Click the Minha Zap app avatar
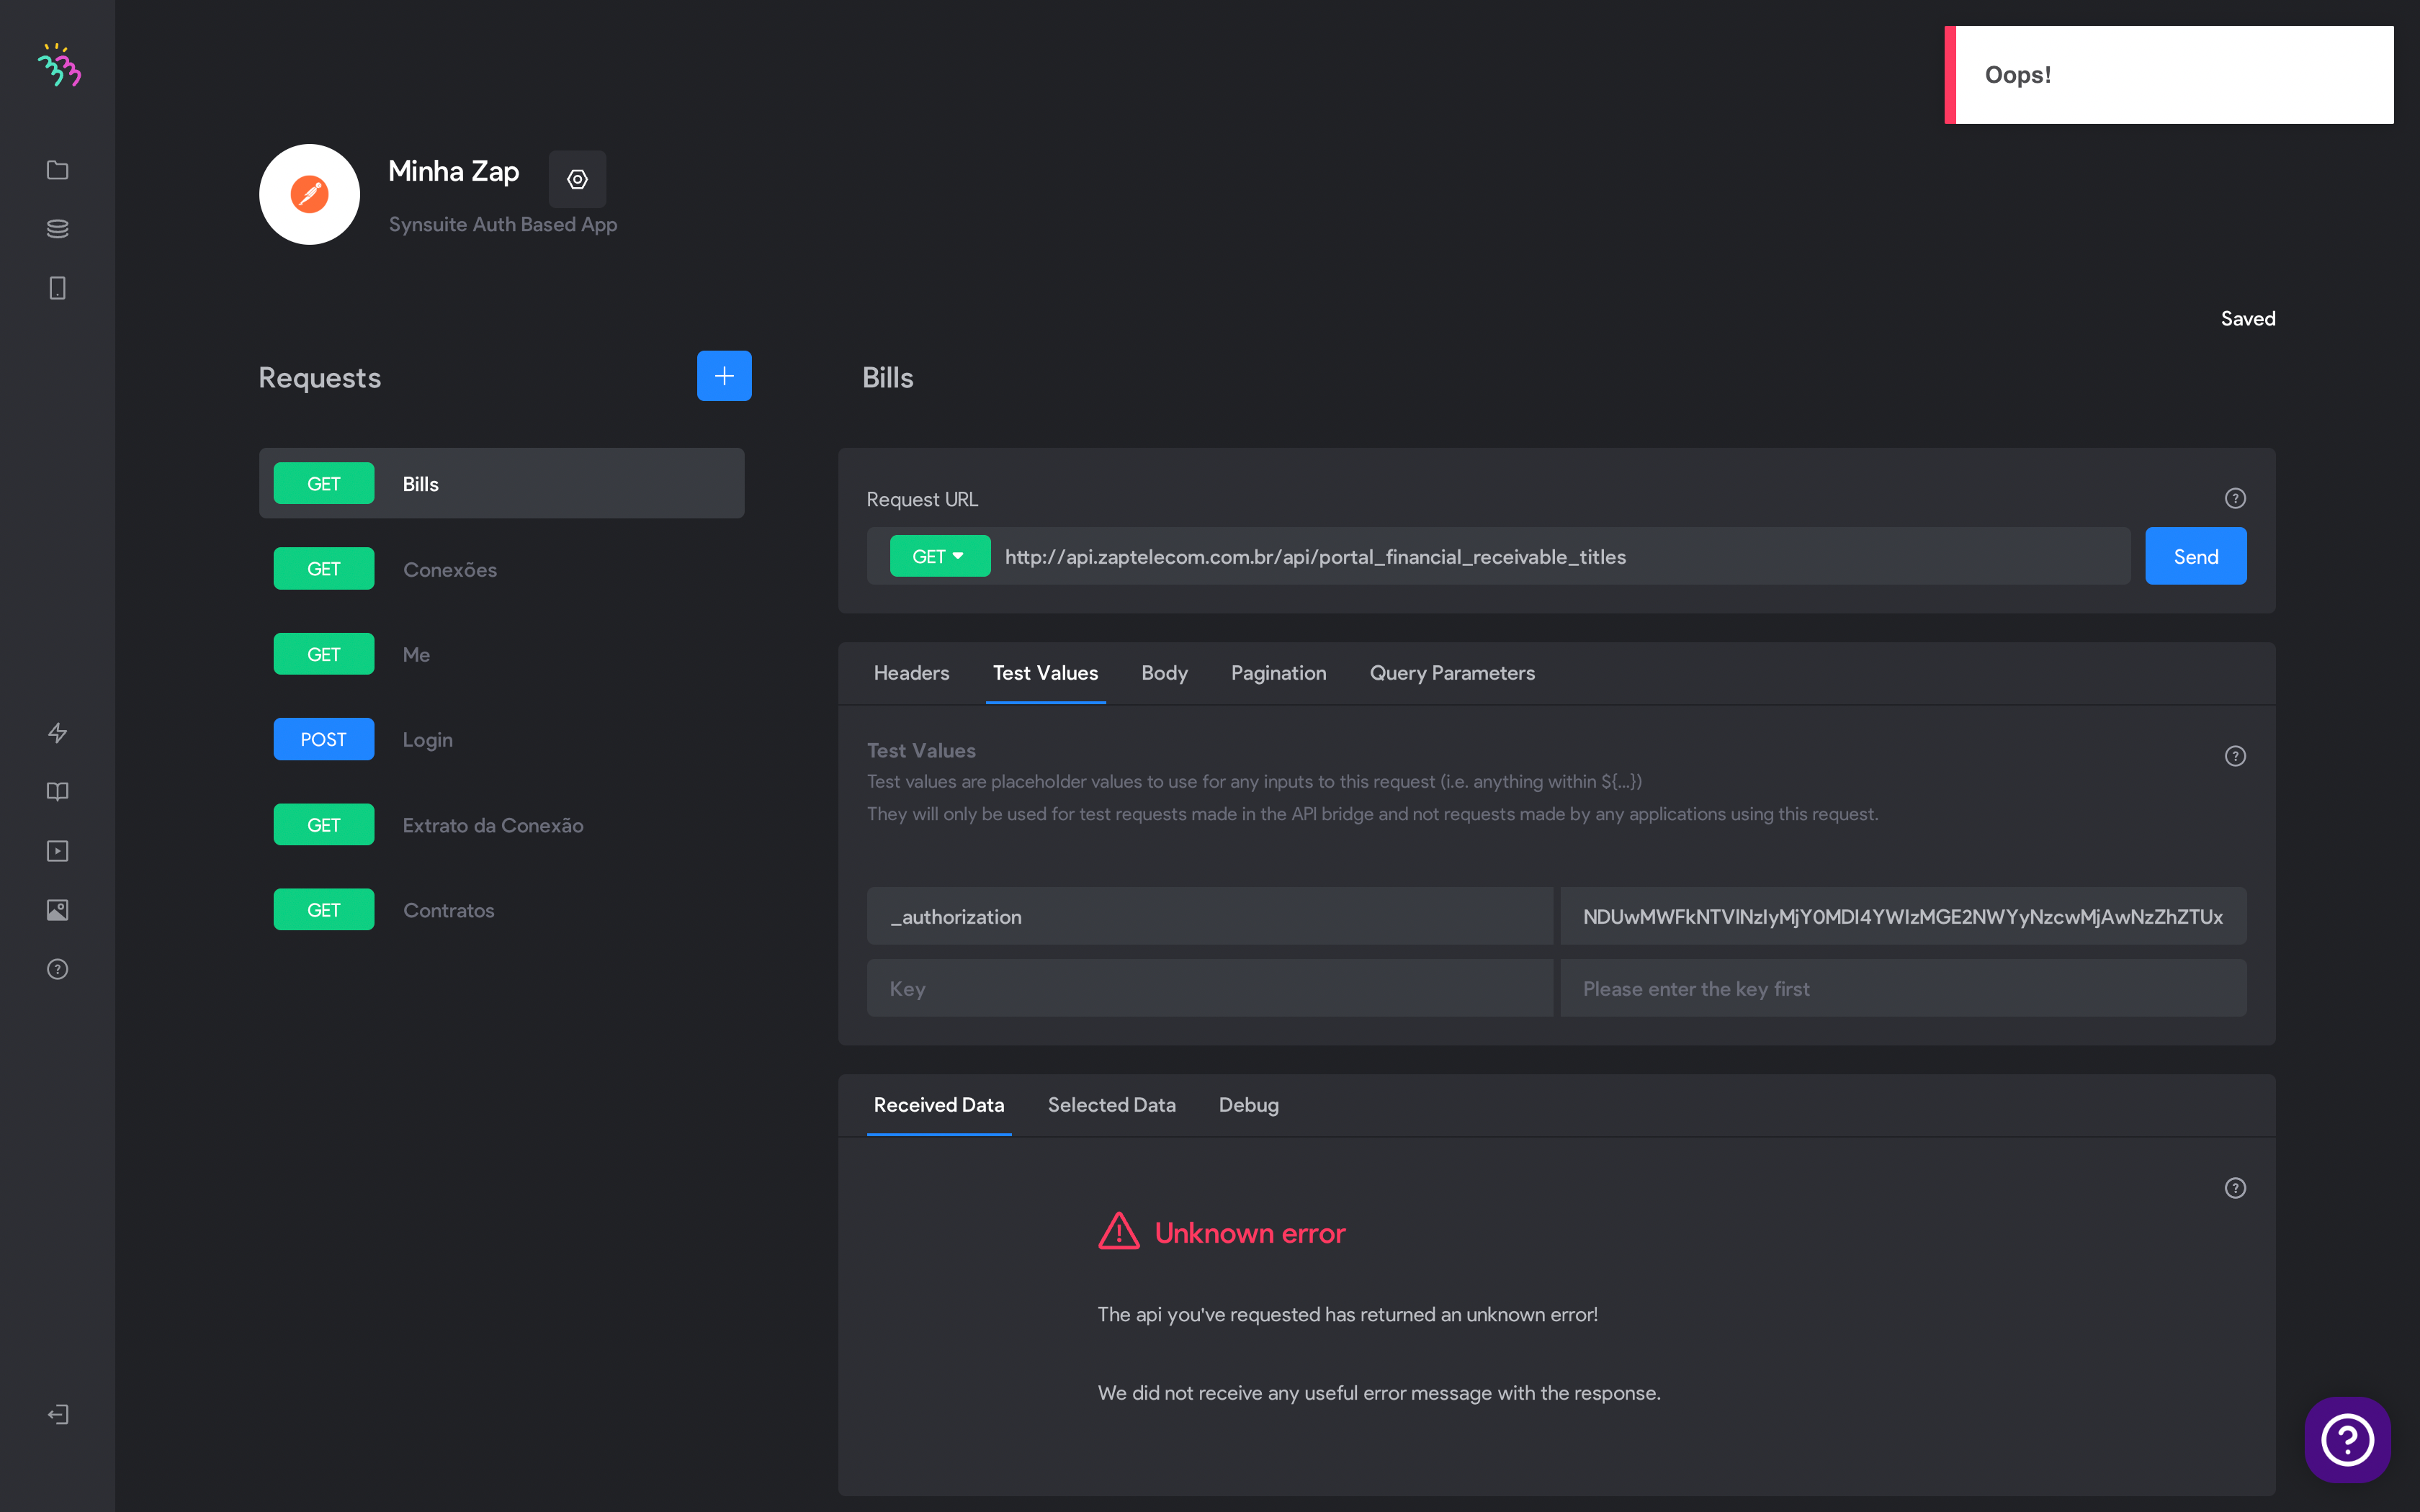Viewport: 2420px width, 1512px height. coord(309,194)
